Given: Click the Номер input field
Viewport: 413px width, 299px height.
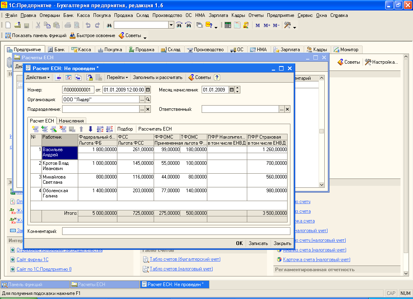Looking at the screenshot, I should tap(78, 90).
